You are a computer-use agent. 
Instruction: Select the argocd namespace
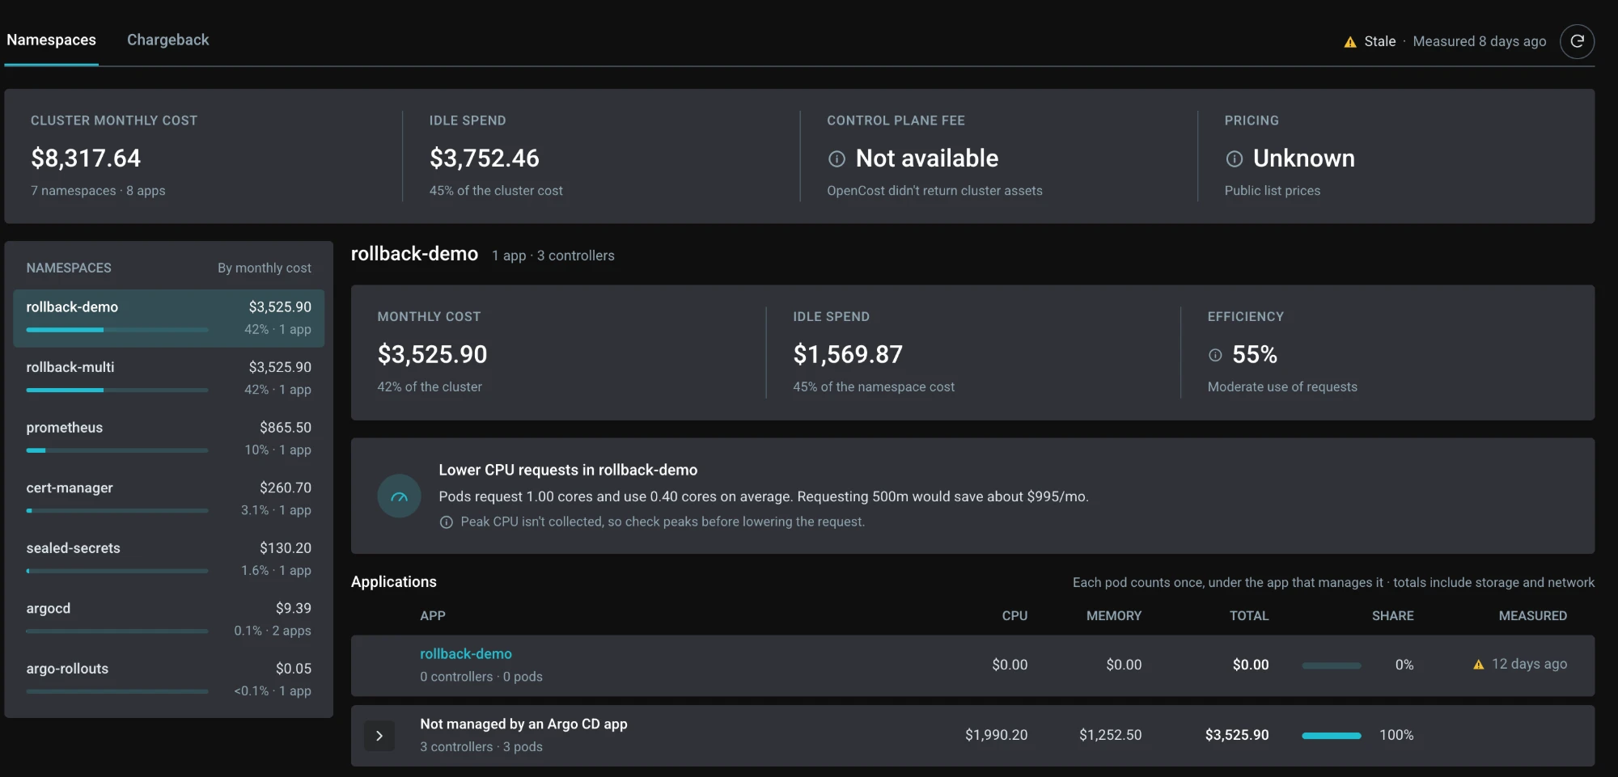click(x=168, y=619)
